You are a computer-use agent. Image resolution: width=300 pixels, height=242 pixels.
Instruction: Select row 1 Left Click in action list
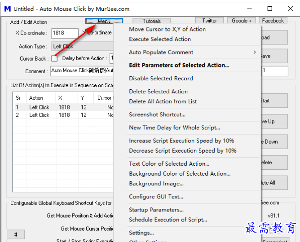64,107
